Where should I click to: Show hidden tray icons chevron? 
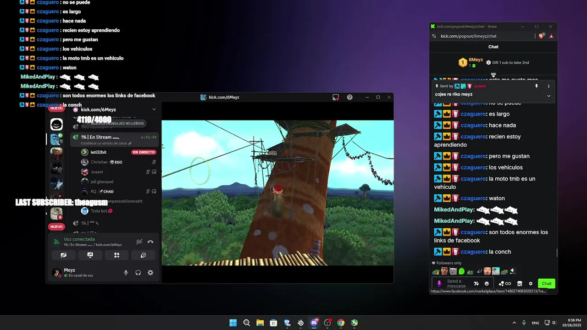click(514, 323)
